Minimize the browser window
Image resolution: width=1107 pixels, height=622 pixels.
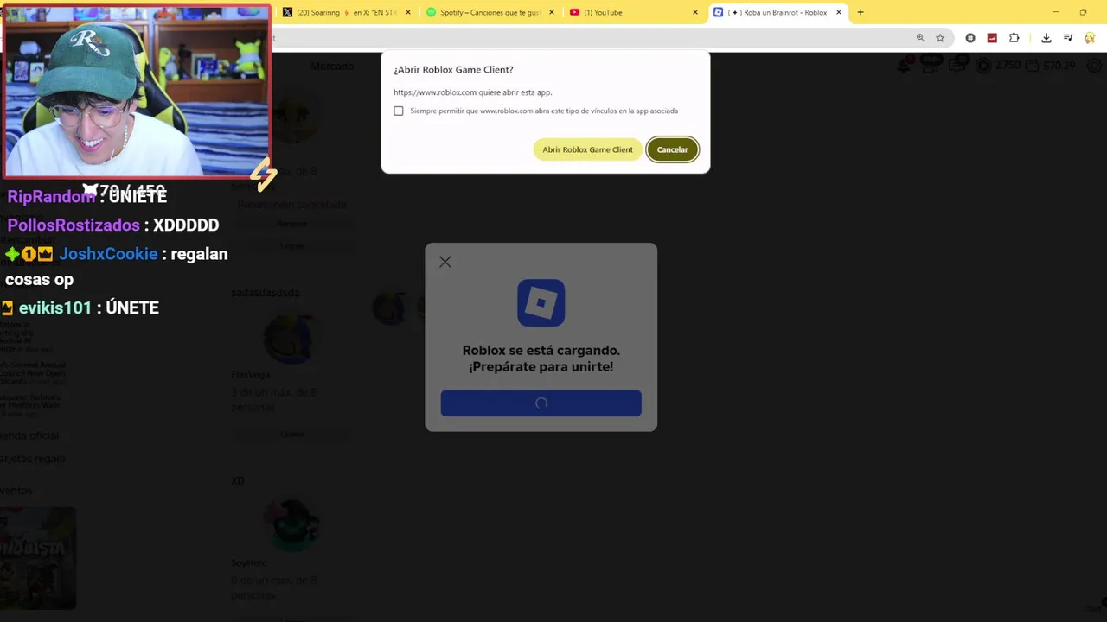pos(1055,12)
